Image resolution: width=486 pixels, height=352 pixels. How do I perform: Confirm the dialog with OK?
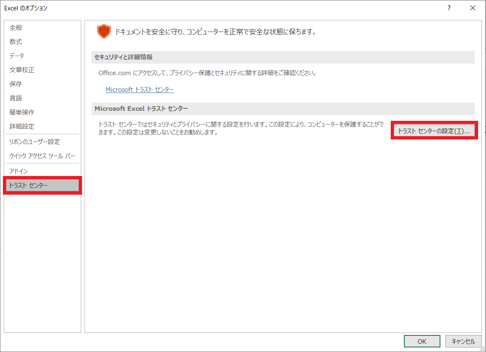(x=422, y=341)
